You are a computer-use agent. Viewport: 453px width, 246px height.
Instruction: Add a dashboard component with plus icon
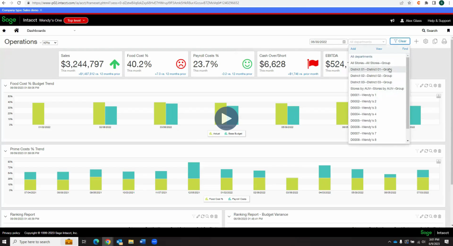coord(416,42)
